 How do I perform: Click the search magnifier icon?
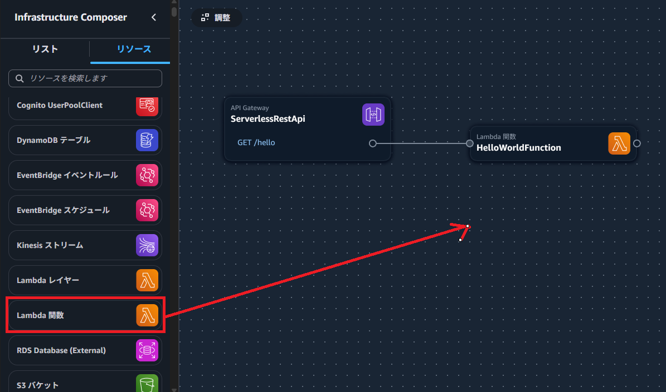pos(20,78)
